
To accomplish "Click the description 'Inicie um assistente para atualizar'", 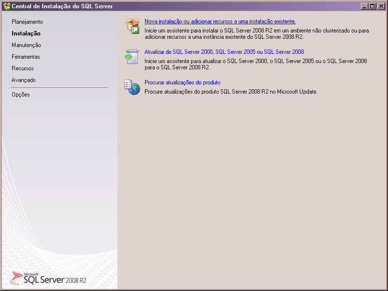I will (256, 64).
